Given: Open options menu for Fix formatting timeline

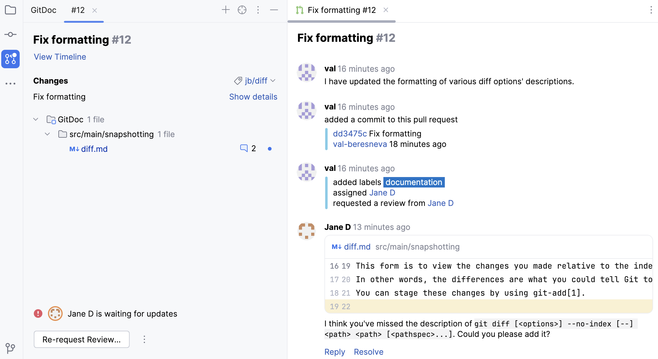Looking at the screenshot, I should point(651,10).
